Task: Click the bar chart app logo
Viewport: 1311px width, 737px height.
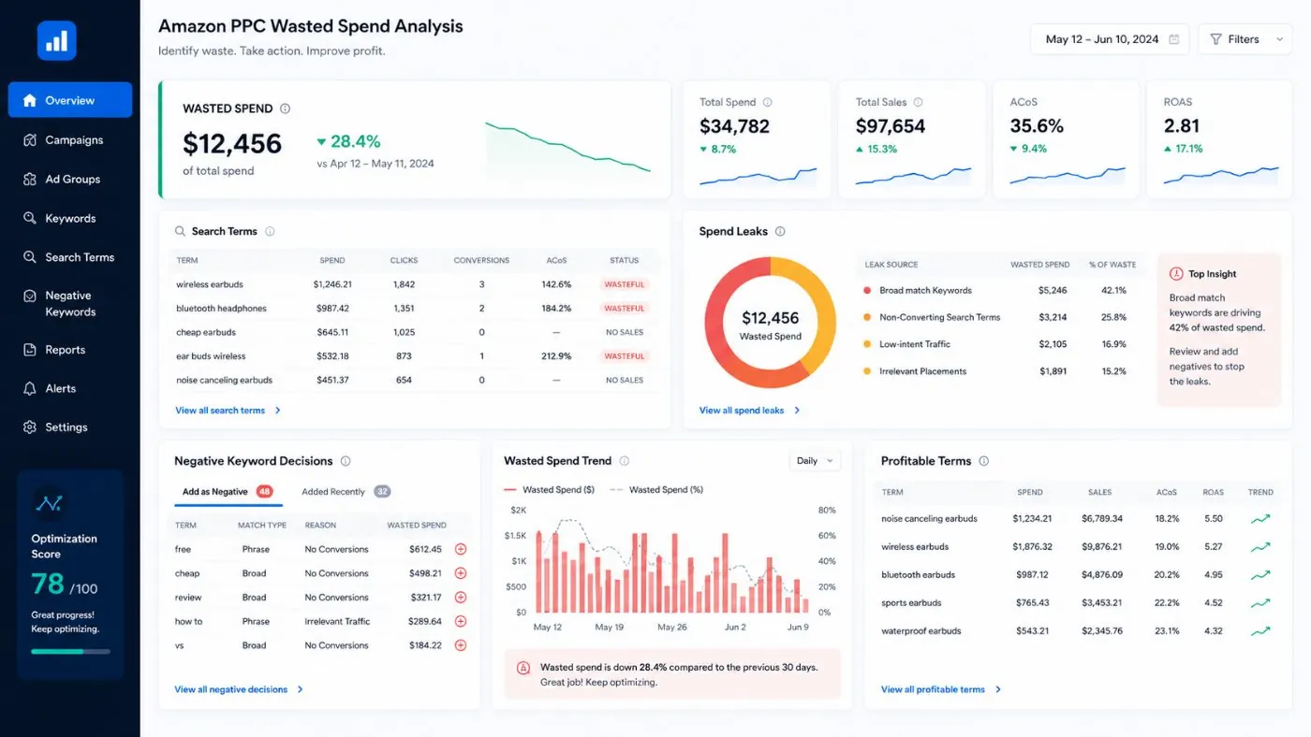Action: [x=56, y=41]
